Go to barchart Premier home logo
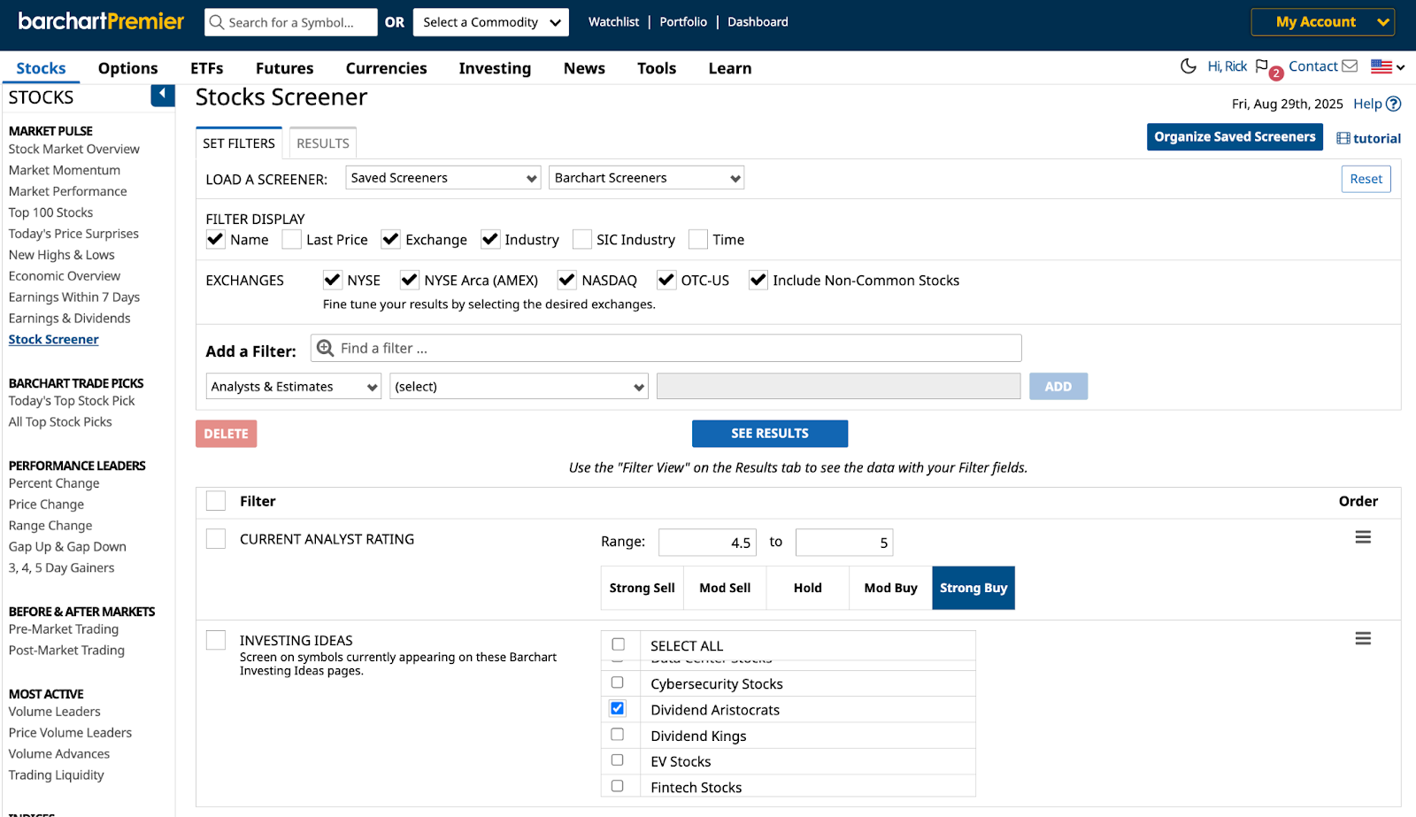The height and width of the screenshot is (817, 1416). point(101,21)
